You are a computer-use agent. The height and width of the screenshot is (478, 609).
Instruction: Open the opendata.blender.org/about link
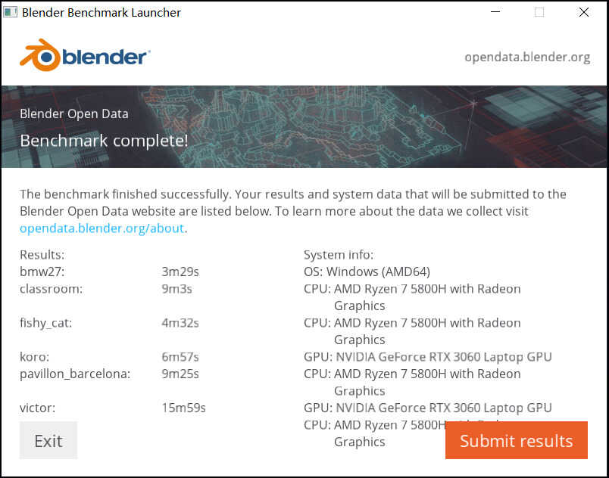coord(101,228)
